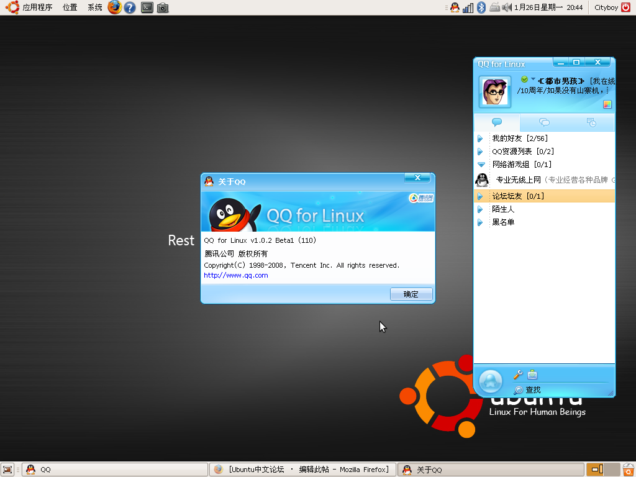Open the Bluetooth tray icon
This screenshot has height=477, width=636.
pos(481,7)
